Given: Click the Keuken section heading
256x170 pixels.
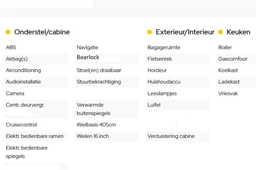Looking at the screenshot, I should tap(238, 32).
